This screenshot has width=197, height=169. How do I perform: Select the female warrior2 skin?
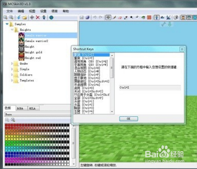pos(37,41)
